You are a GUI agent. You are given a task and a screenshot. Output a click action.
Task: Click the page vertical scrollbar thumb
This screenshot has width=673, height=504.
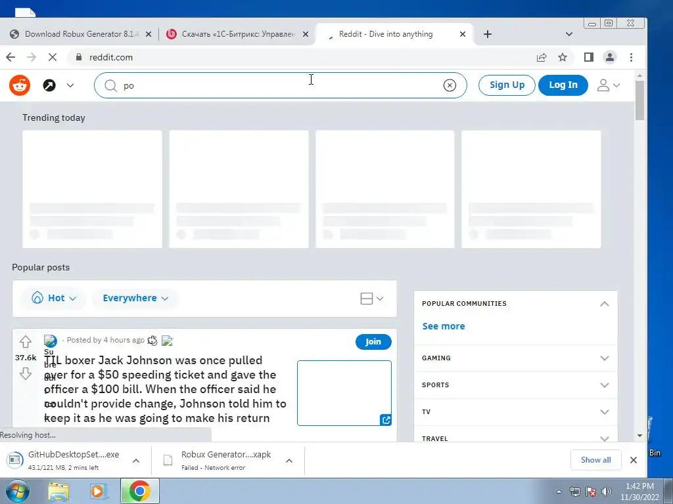(639, 100)
